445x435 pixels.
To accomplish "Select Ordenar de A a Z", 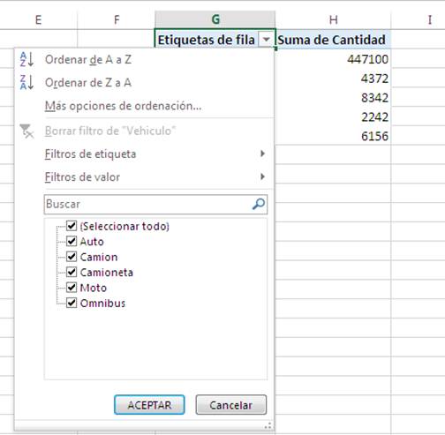I will pyautogui.click(x=88, y=59).
